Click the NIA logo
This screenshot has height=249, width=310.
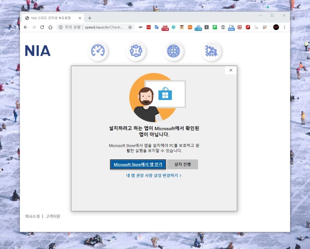point(38,51)
